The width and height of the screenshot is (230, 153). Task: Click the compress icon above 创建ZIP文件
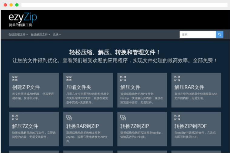tap(15, 79)
